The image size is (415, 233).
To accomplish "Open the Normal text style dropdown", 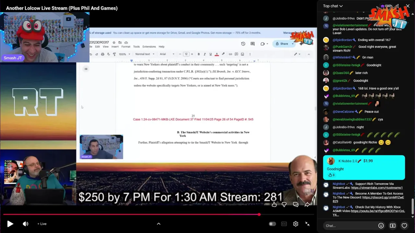I will (145, 54).
